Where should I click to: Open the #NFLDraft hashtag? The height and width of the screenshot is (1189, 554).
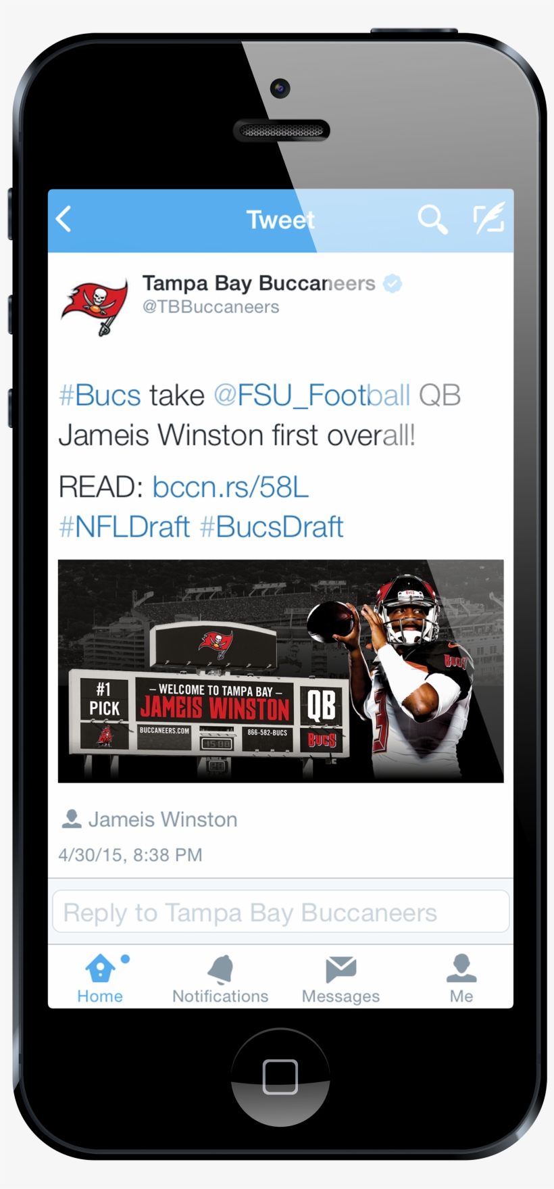click(x=124, y=527)
